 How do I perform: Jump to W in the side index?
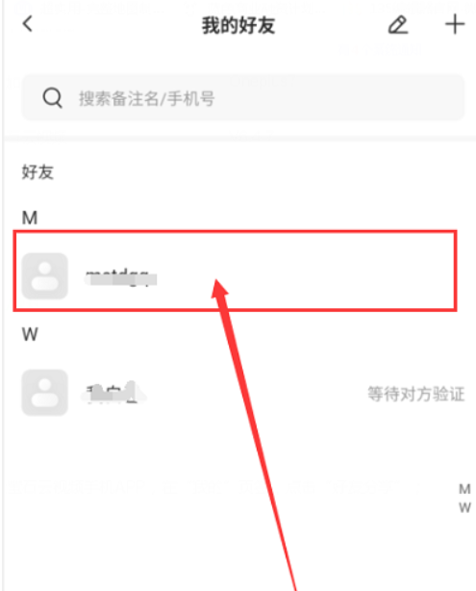(464, 507)
